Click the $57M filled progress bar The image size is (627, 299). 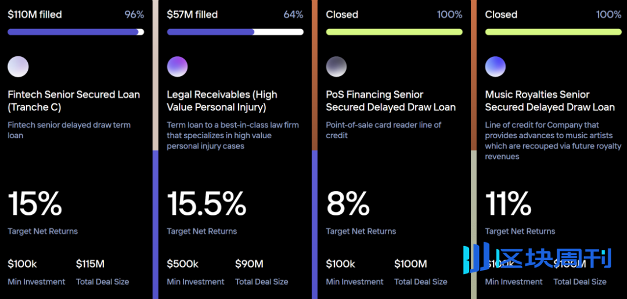tap(235, 32)
